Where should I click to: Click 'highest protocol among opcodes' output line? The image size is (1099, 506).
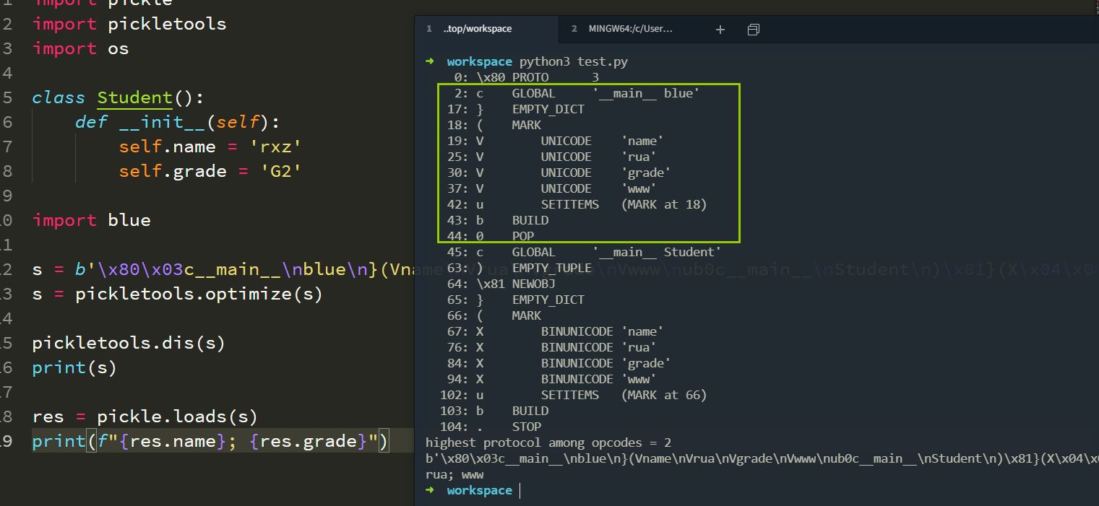[x=548, y=442]
